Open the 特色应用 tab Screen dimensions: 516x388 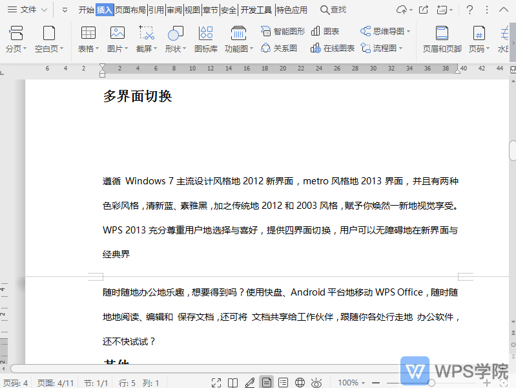pos(291,10)
